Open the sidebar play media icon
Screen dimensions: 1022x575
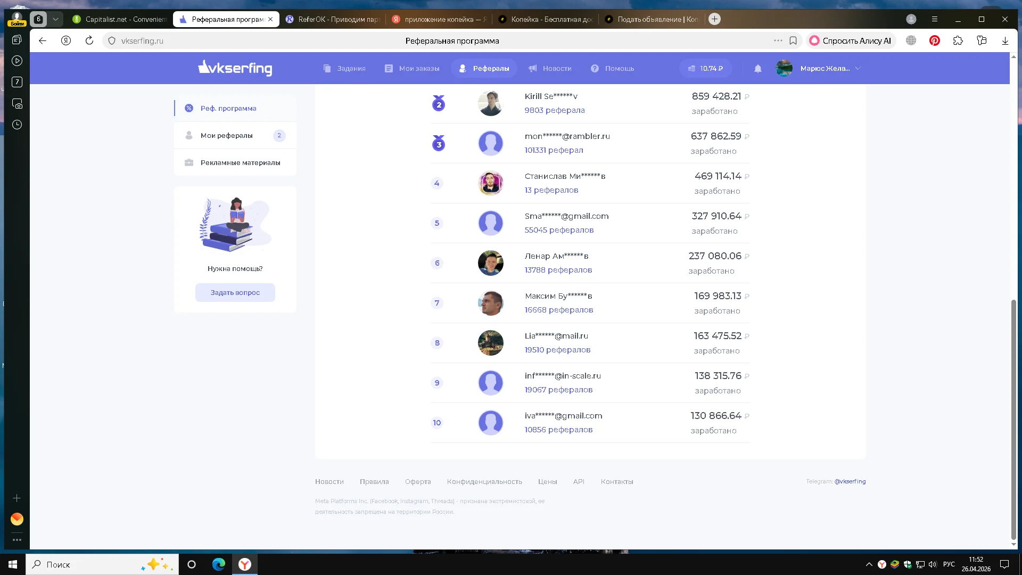click(x=17, y=61)
